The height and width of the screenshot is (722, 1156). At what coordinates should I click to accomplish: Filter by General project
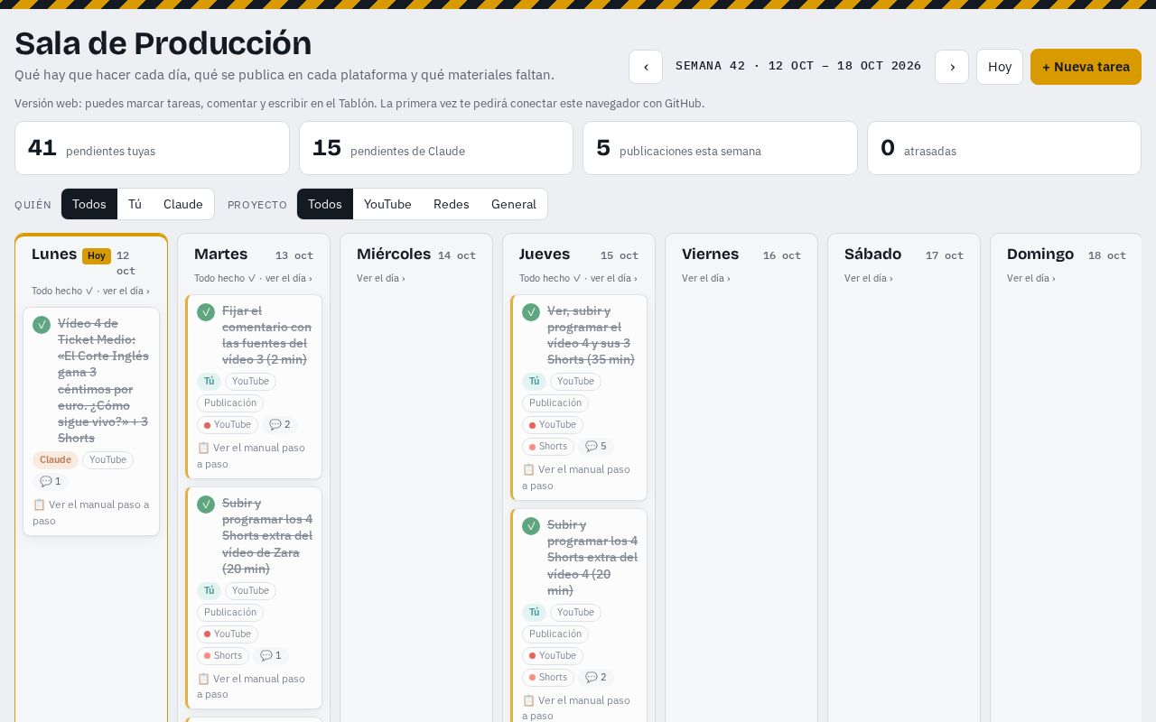coord(514,204)
